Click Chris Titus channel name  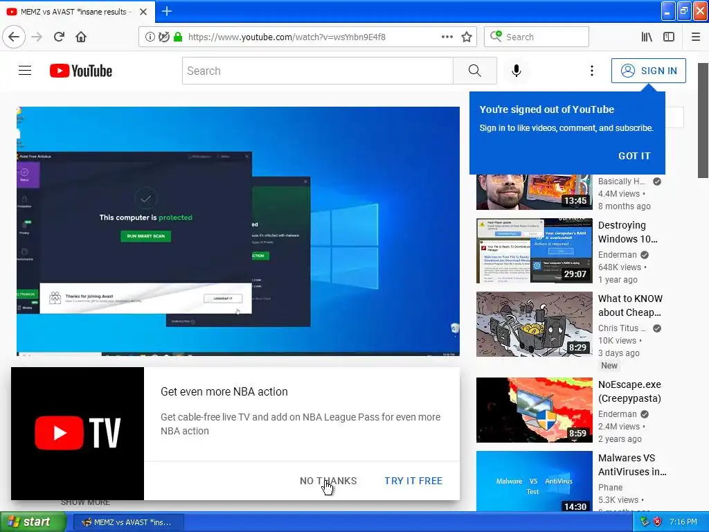tap(622, 328)
